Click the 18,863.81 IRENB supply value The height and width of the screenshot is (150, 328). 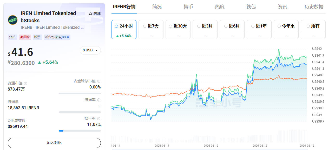coord(23,108)
